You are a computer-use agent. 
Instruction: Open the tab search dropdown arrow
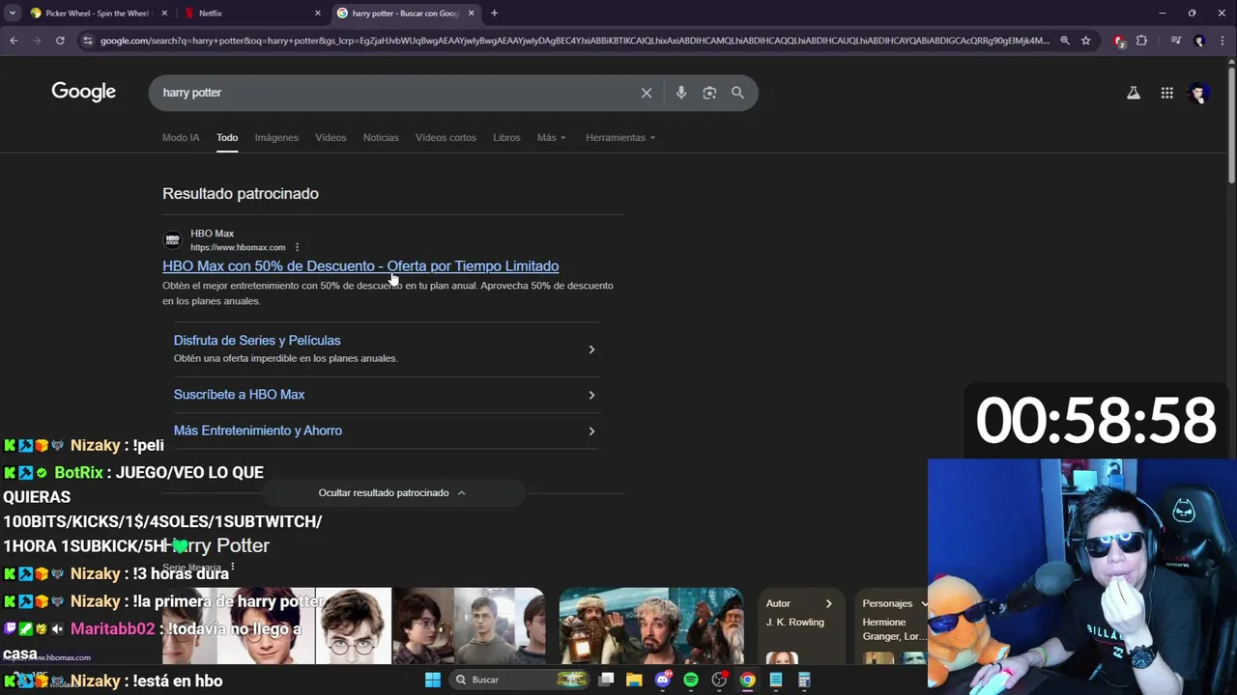pyautogui.click(x=13, y=13)
